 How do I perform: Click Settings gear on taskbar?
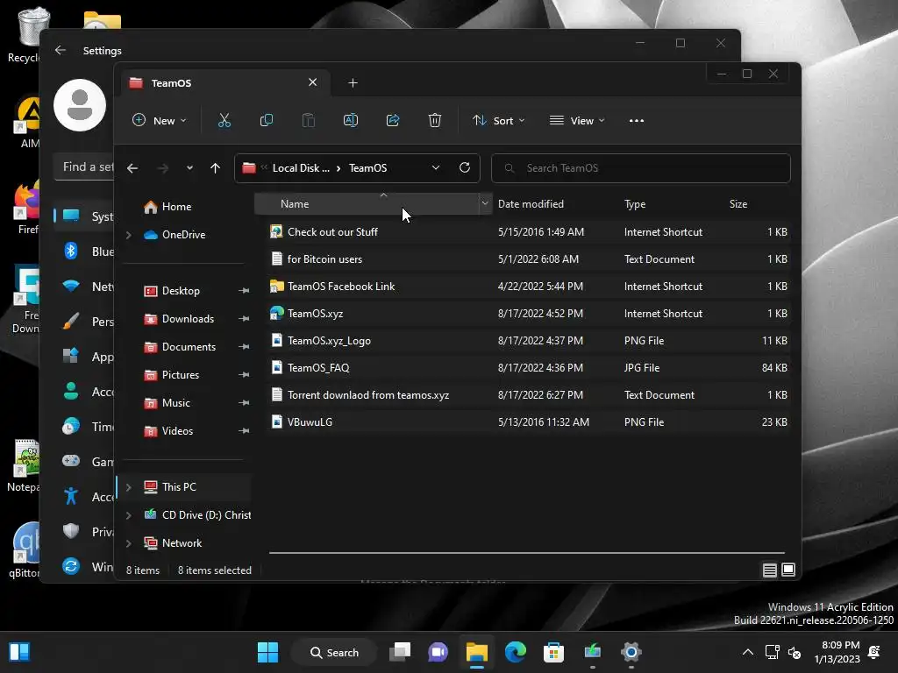tap(631, 652)
